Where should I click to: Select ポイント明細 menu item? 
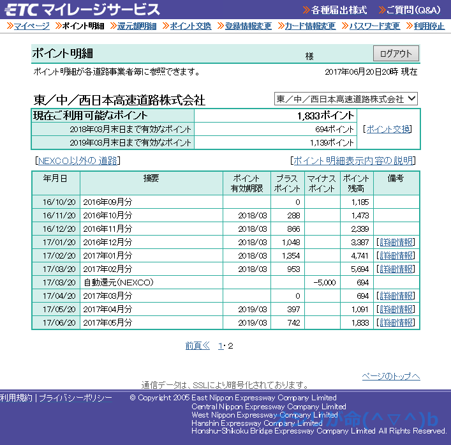83,26
